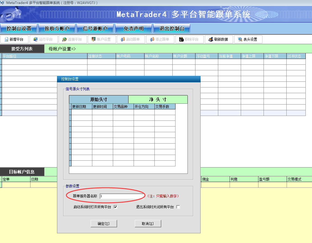Click the 更新日期 column header in dialog

coord(82,107)
